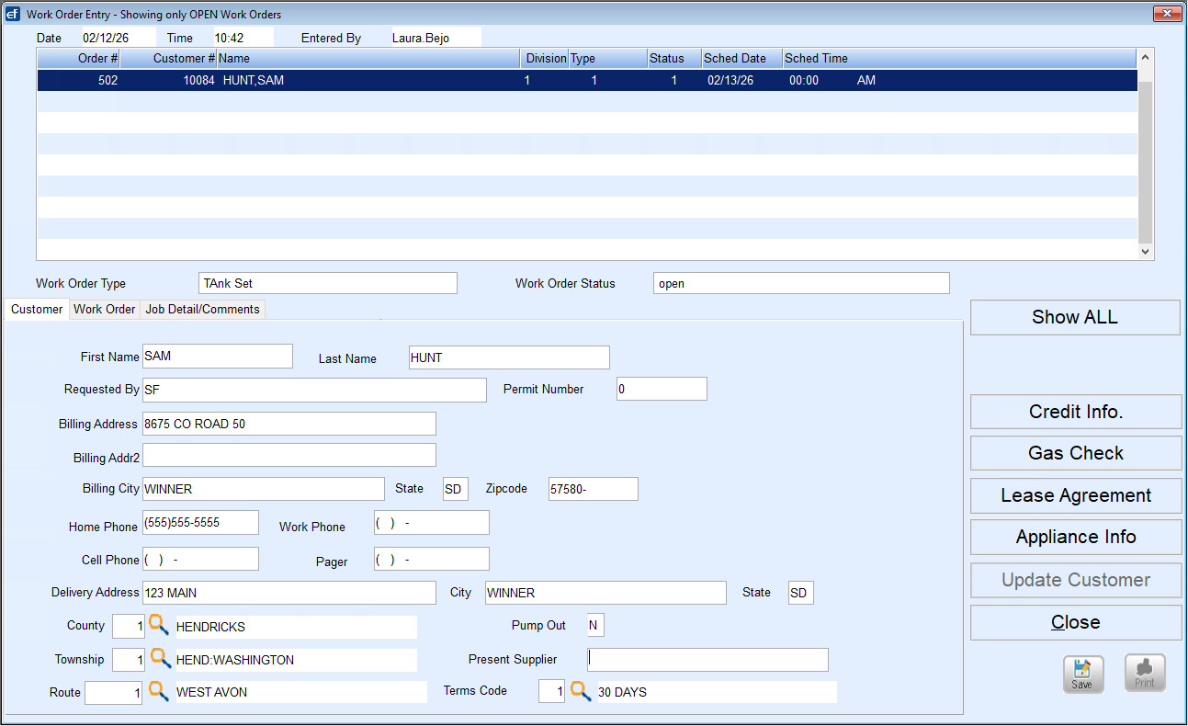Click the Terms Code number field

[x=551, y=691]
